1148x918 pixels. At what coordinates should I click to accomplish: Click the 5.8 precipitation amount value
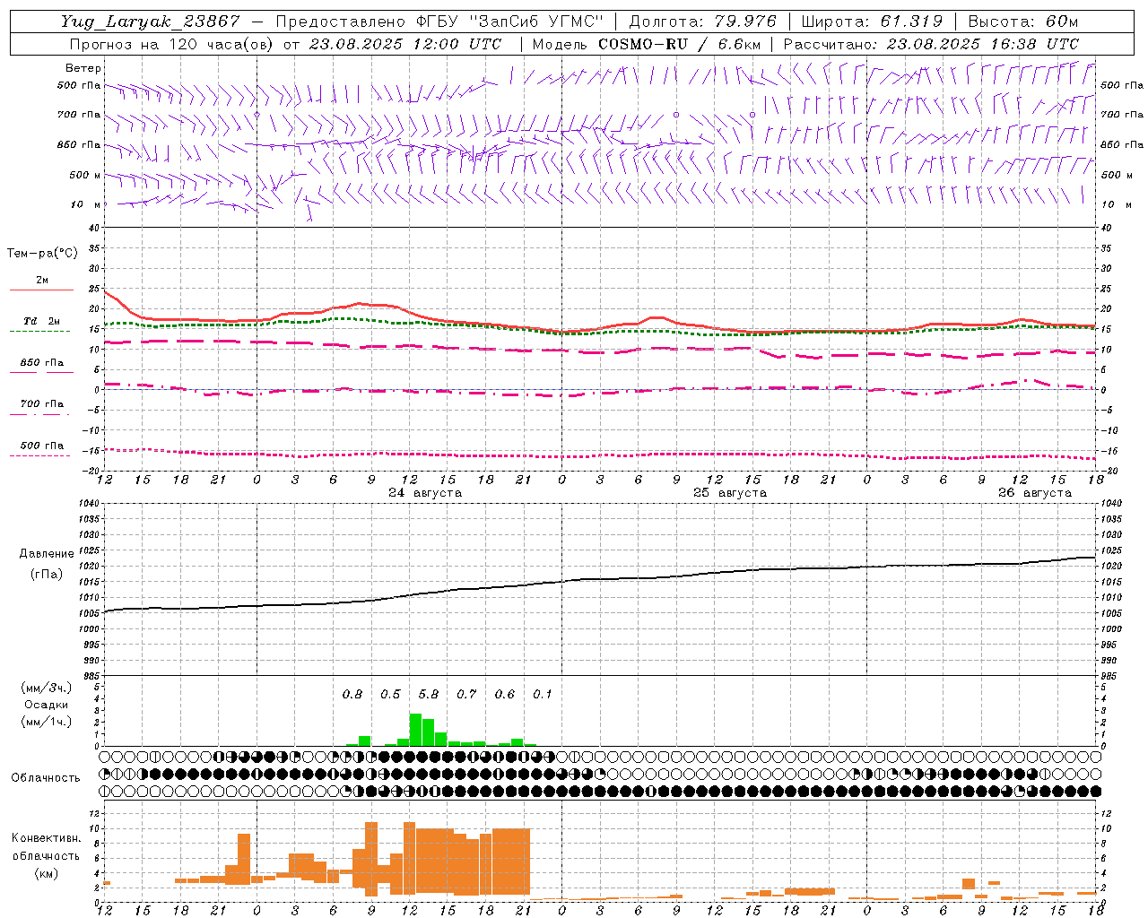(429, 694)
